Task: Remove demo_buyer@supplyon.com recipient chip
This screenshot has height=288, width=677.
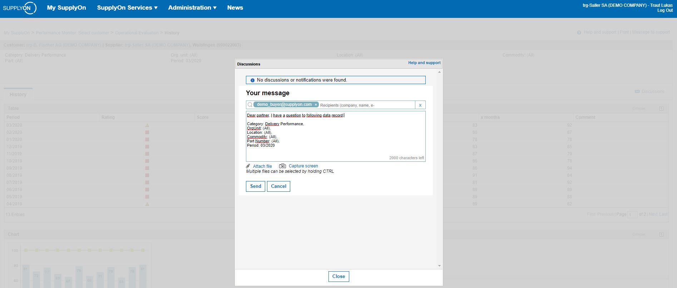Action: coord(316,105)
